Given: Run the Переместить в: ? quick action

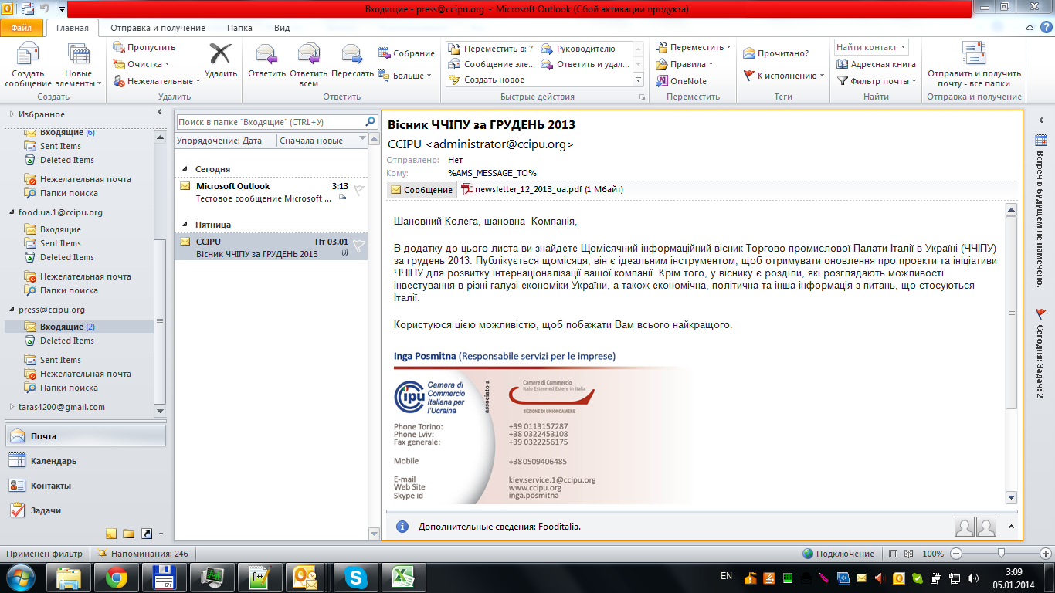Looking at the screenshot, I should [490, 49].
